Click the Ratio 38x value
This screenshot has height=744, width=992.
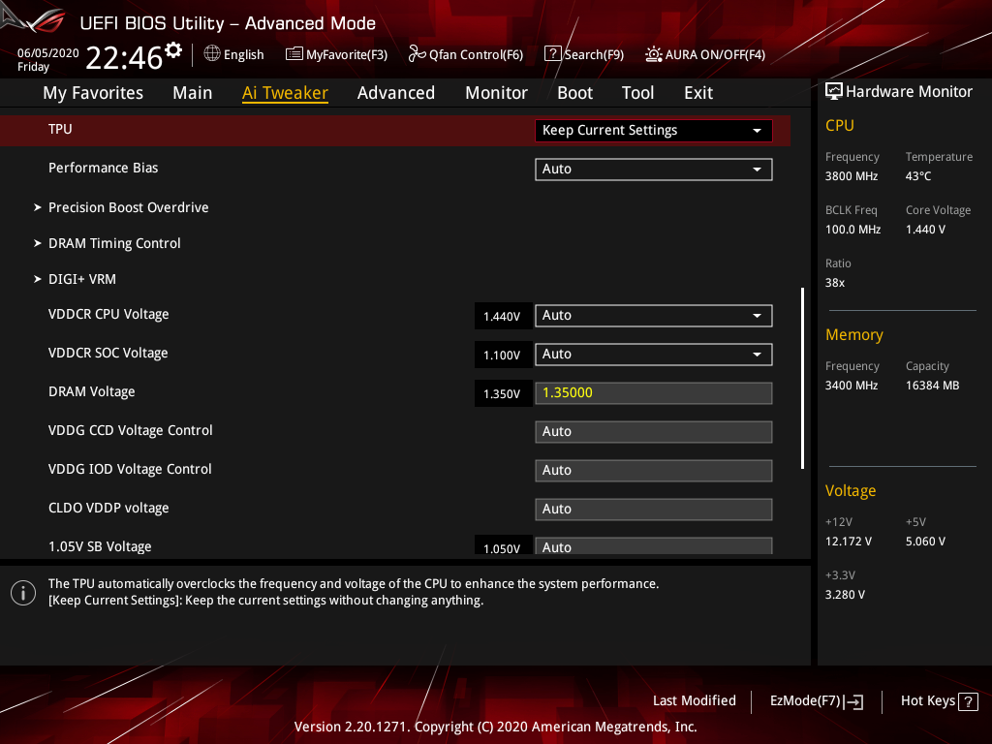point(835,283)
